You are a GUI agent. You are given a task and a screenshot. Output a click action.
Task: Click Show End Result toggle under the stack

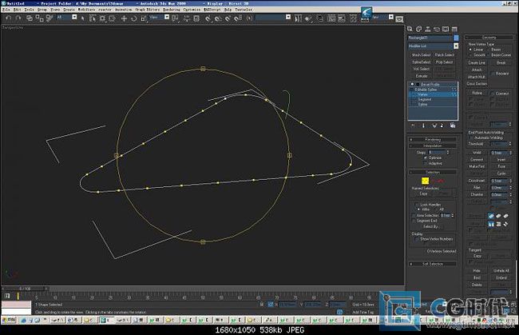[x=423, y=126]
